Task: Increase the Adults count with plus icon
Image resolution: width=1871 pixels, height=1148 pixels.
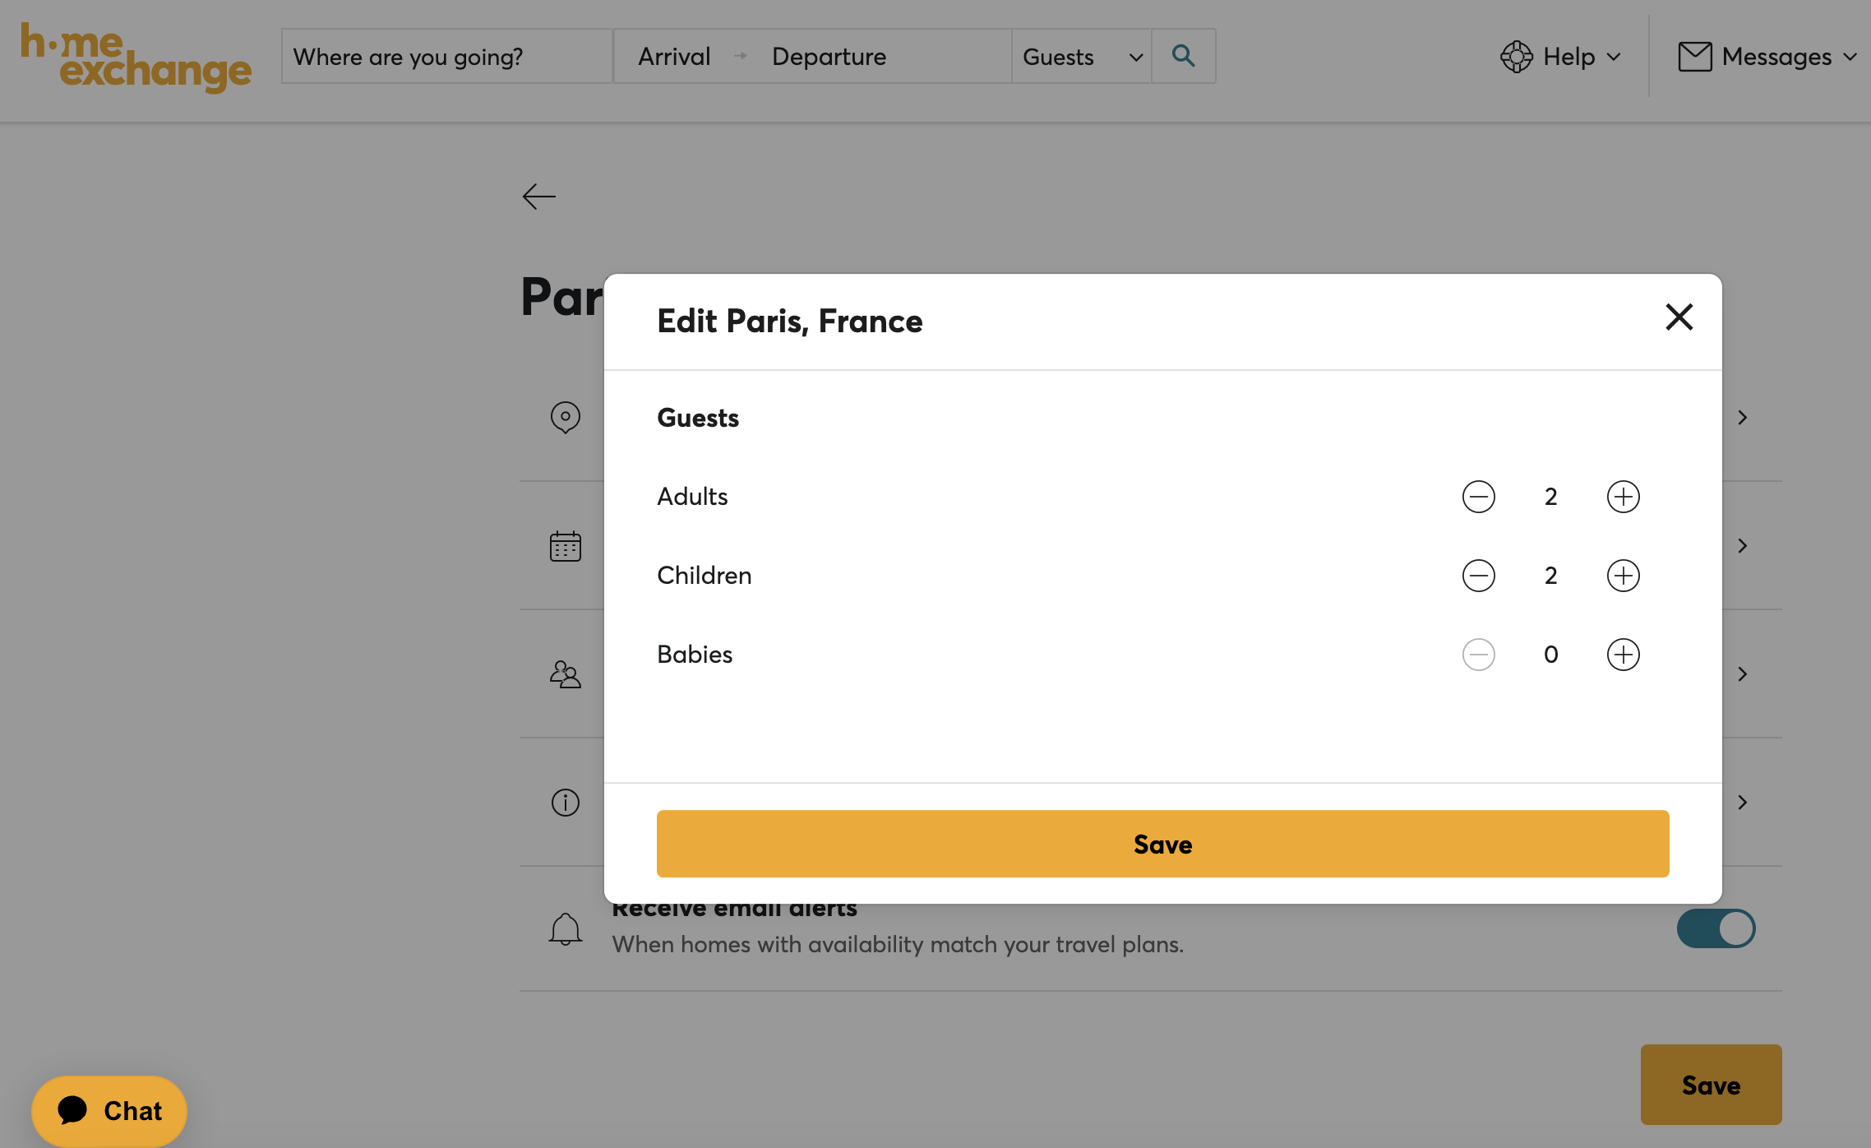Action: [1623, 497]
